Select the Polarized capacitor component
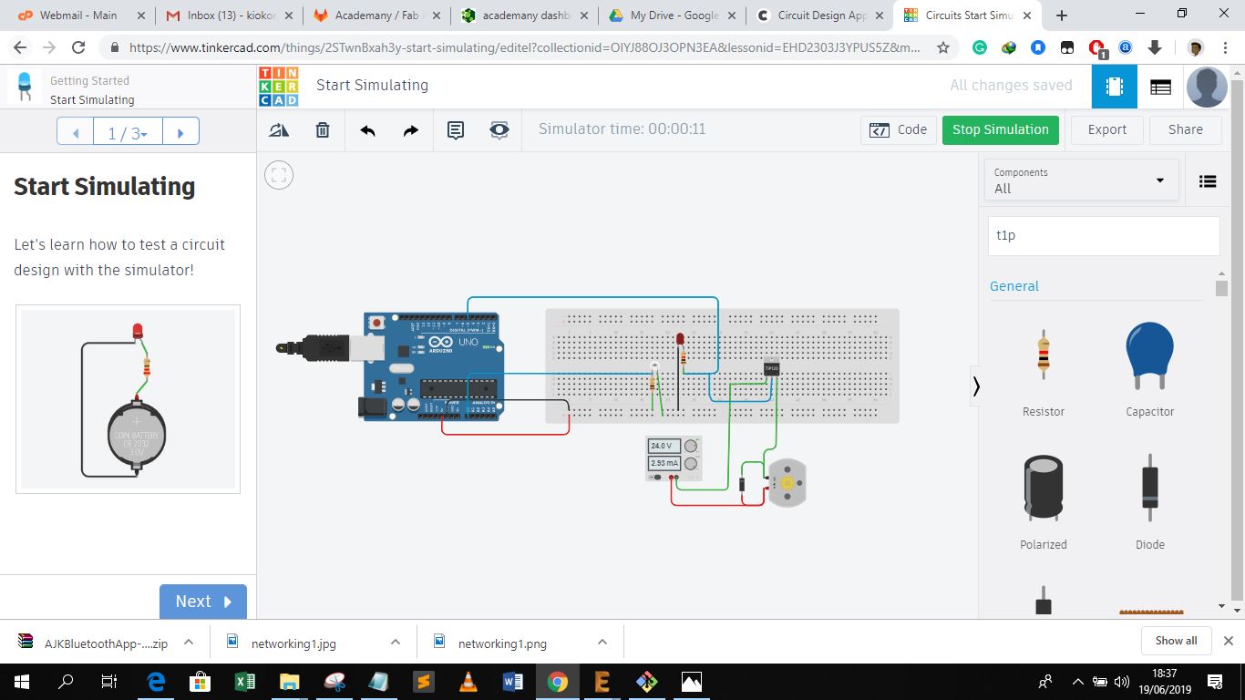 tap(1044, 501)
